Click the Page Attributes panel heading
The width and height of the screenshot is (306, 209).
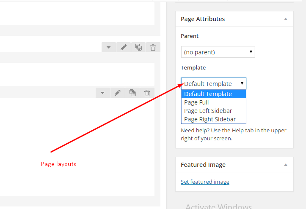click(203, 19)
